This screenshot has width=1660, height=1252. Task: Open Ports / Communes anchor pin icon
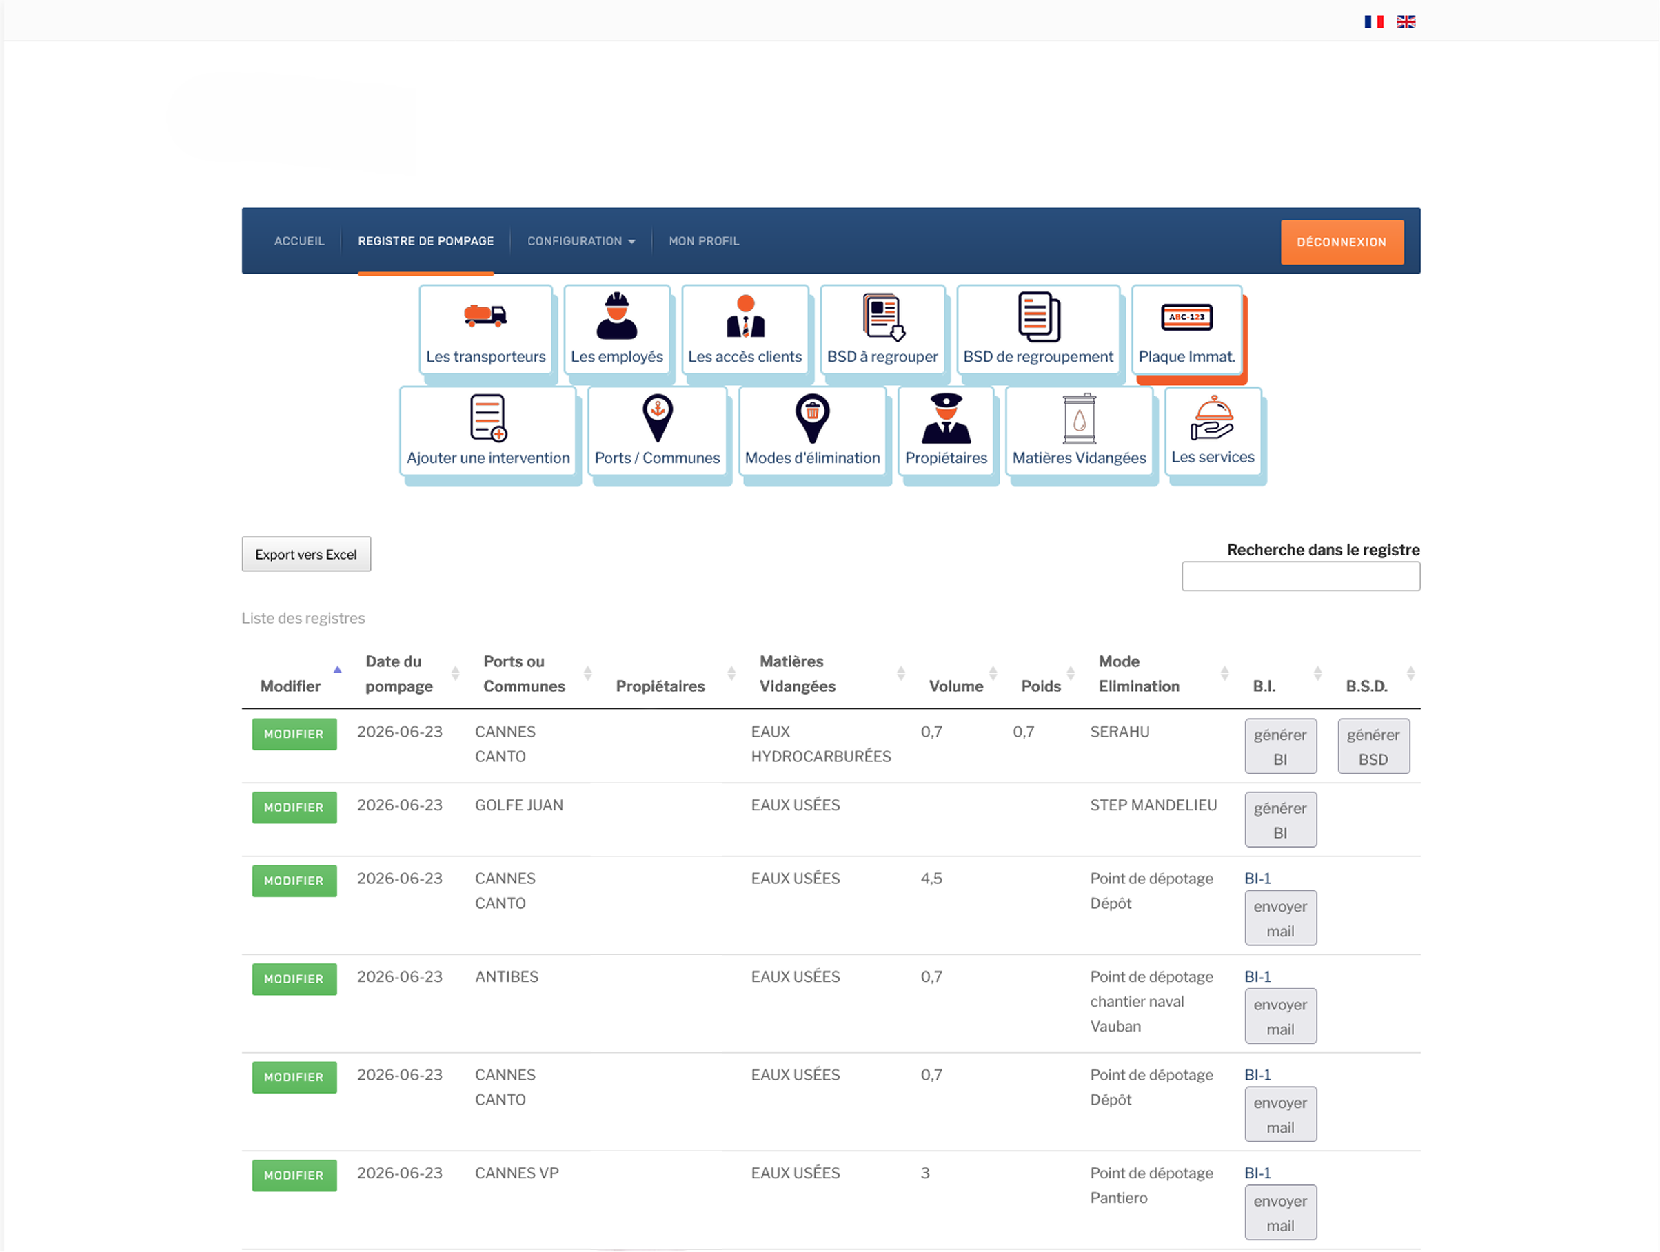tap(658, 431)
